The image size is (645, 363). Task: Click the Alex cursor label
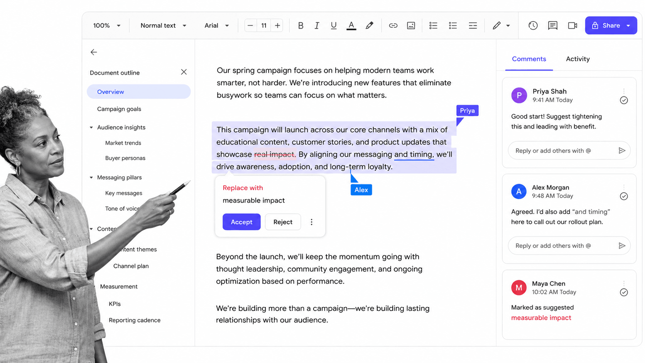361,190
